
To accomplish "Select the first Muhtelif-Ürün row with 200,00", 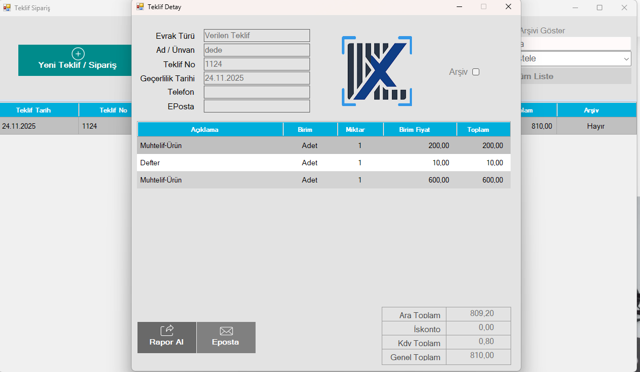I will tap(324, 145).
